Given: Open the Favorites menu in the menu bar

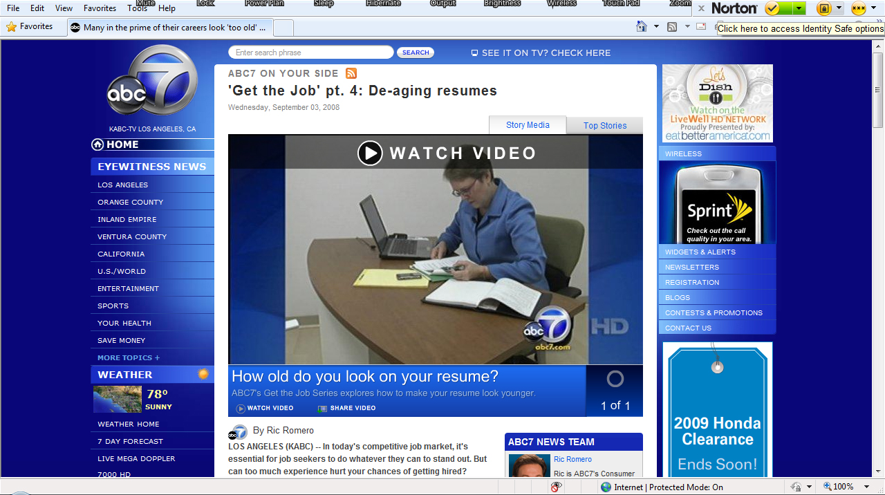Looking at the screenshot, I should tap(100, 8).
